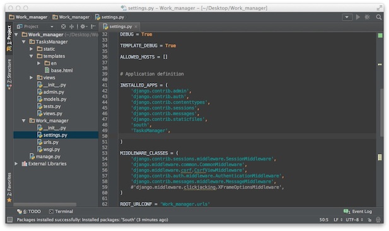Open the run configuration dropdown
389x231 pixels.
point(347,17)
